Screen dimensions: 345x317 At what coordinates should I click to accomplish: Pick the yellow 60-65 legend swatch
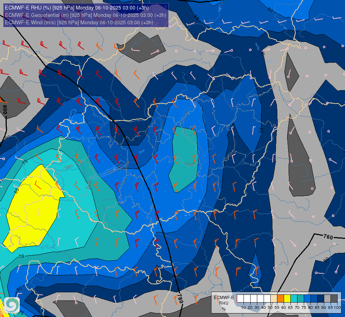pos(287,299)
